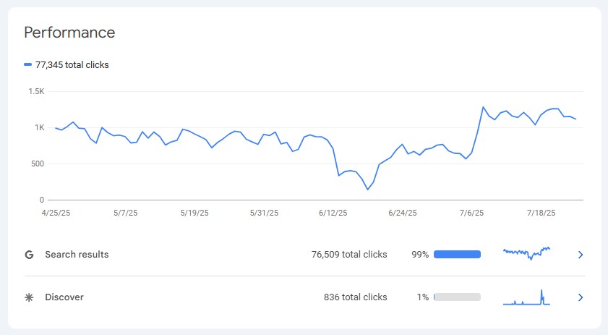Image resolution: width=608 pixels, height=335 pixels.
Task: Click the 77,345 total clicks legend text
Action: point(72,65)
